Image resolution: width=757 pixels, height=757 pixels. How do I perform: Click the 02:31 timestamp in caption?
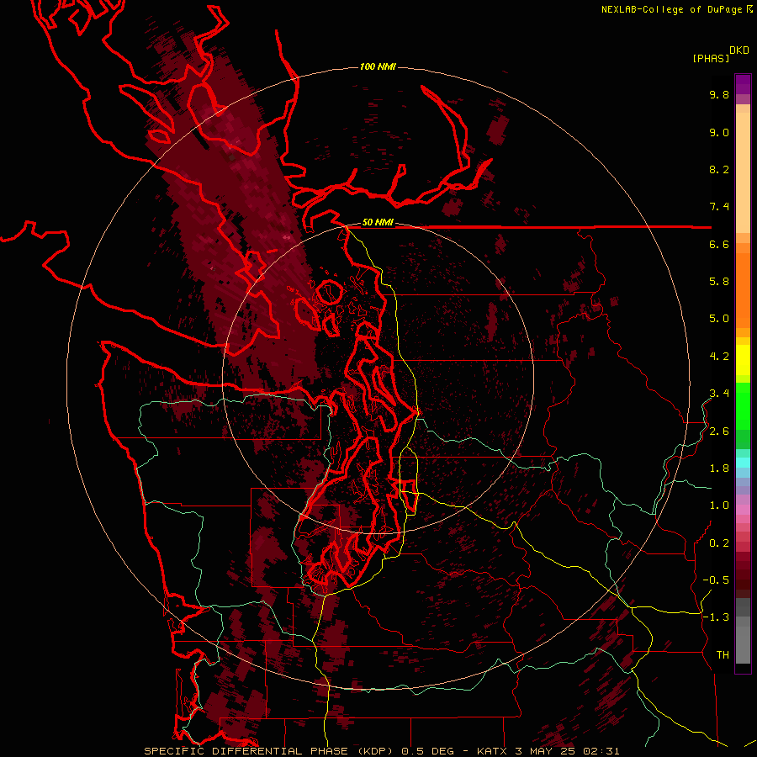tap(601, 751)
